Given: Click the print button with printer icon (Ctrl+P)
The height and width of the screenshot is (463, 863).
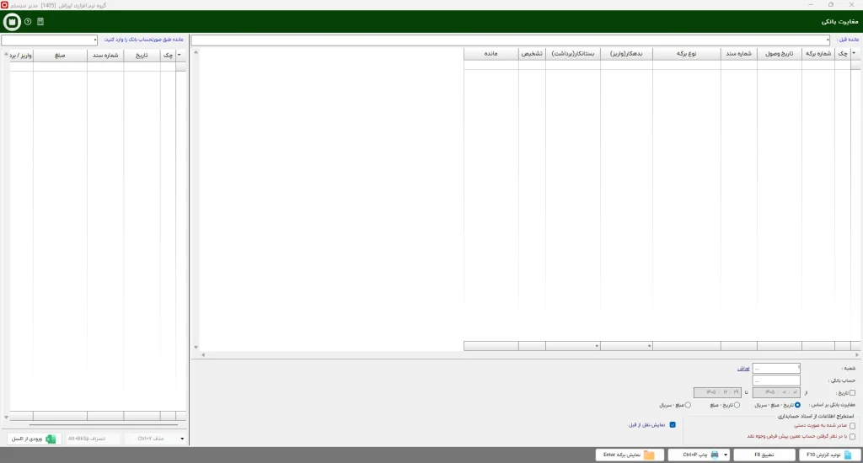Looking at the screenshot, I should click(695, 455).
